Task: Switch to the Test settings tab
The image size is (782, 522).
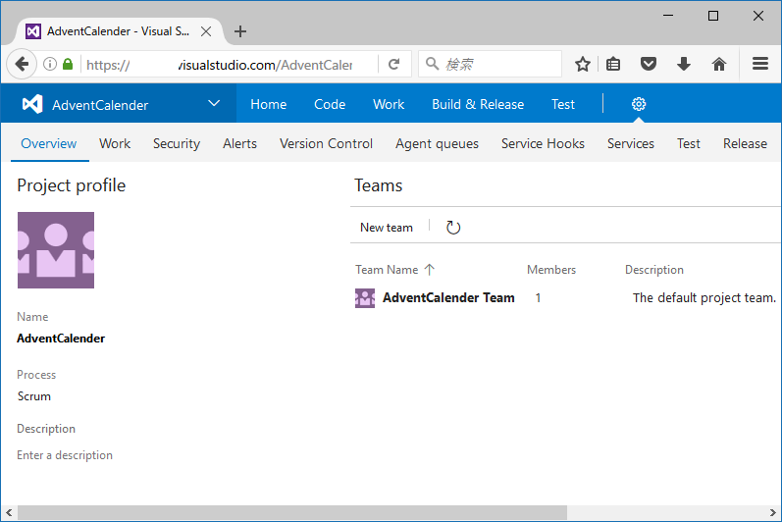Action: pos(688,143)
